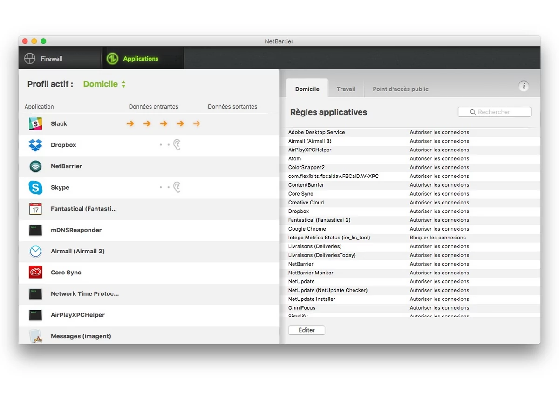Select the Slack row name
The image size is (559, 402).
pos(59,123)
